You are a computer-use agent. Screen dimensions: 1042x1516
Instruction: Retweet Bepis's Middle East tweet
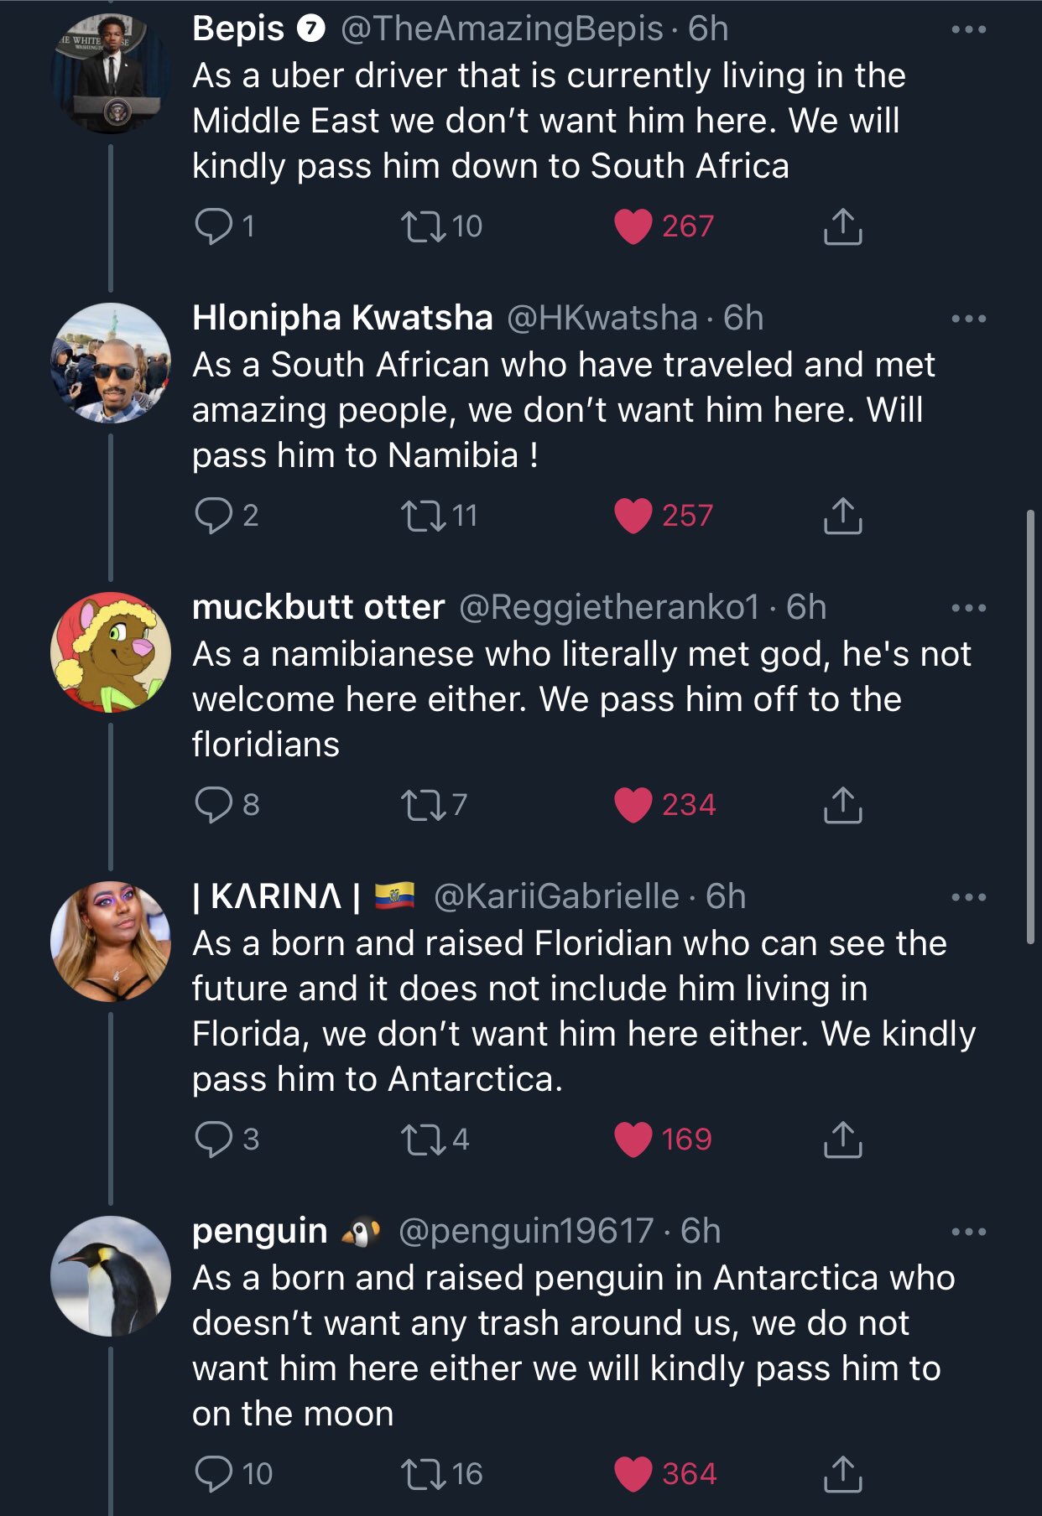pos(423,226)
